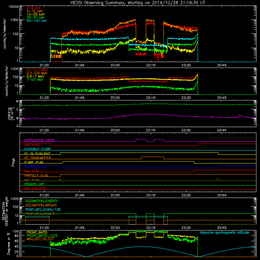The width and height of the screenshot is (260, 260).
Task: Select the 50-100 keV legend label
Action: click(x=37, y=21)
